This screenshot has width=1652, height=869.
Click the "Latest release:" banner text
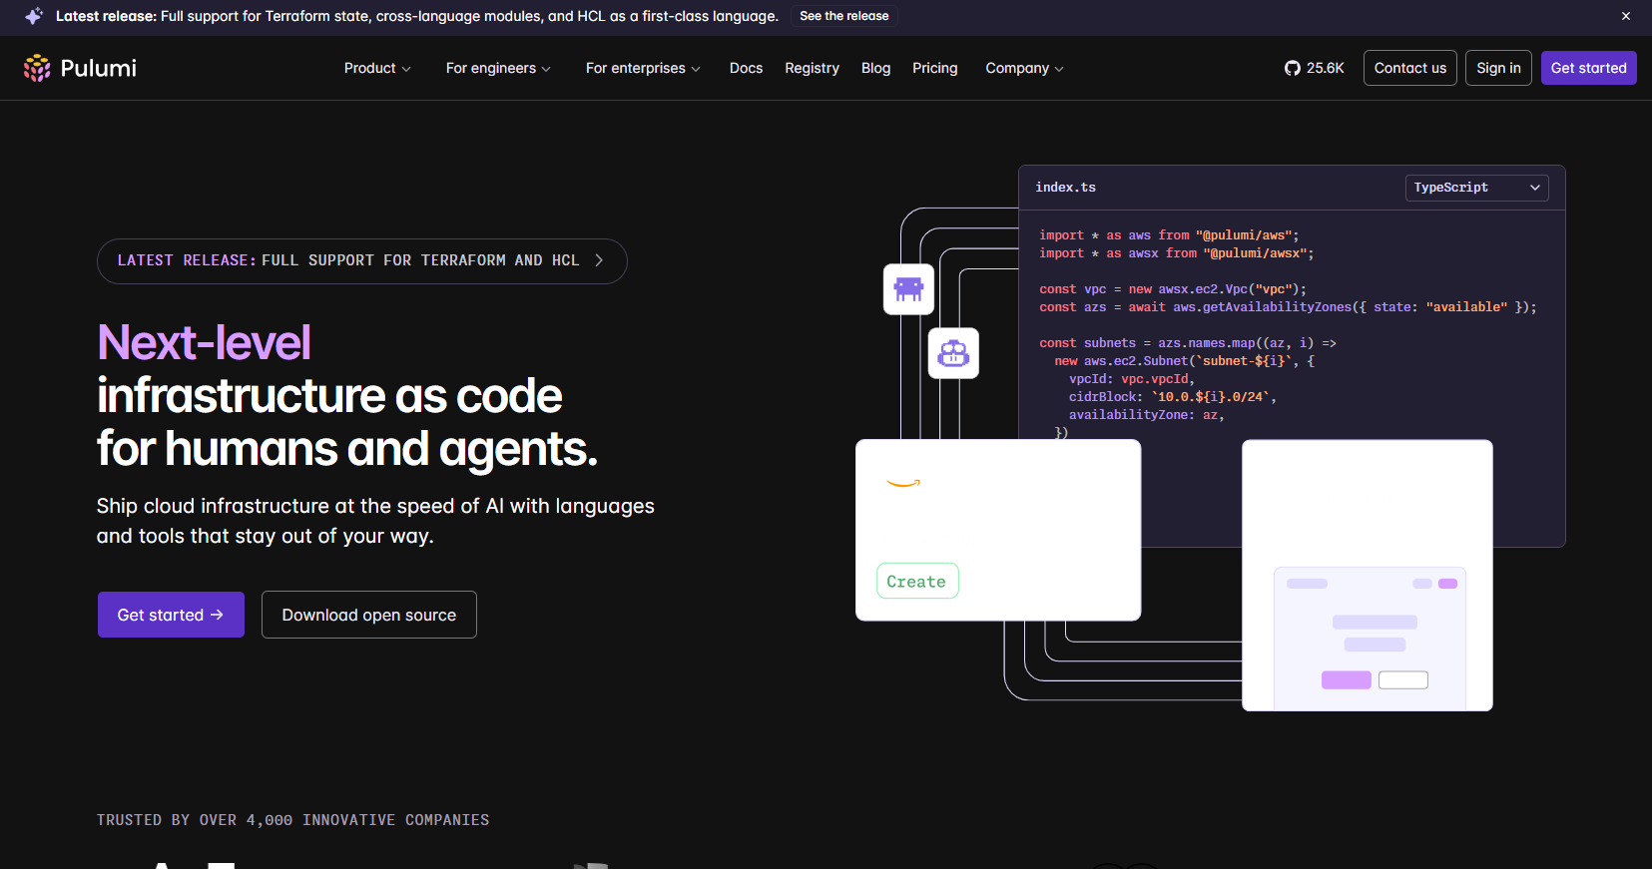click(106, 16)
